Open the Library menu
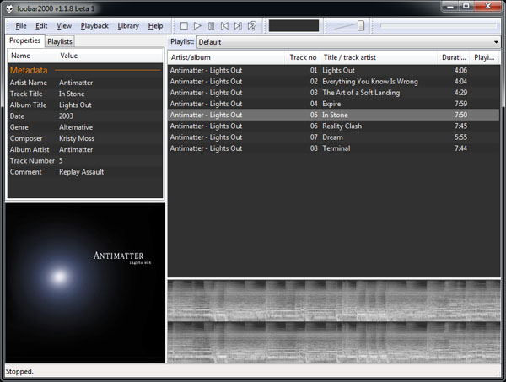Viewport: 506px width, 382px height. (128, 26)
